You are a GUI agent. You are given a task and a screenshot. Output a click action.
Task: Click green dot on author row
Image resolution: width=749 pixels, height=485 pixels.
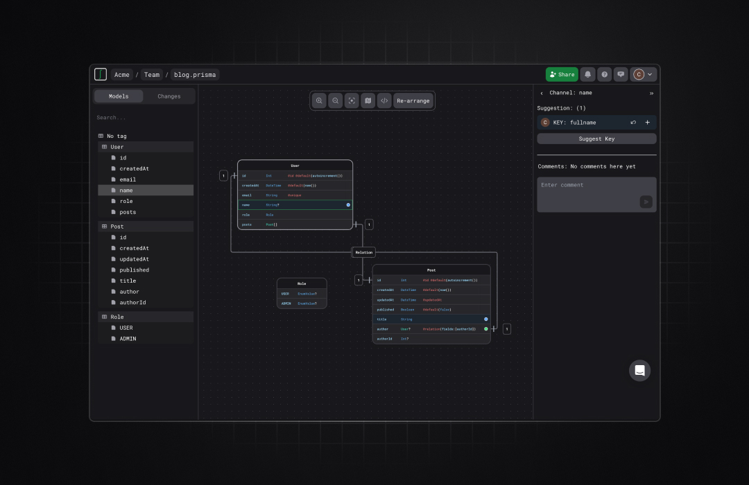(485, 329)
